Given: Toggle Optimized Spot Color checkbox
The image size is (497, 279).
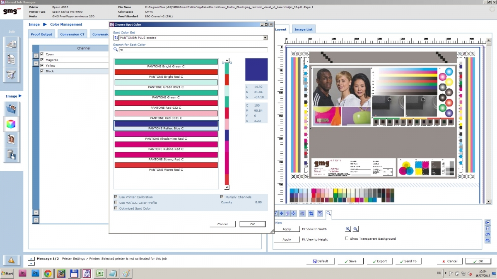Looking at the screenshot, I should 116,208.
